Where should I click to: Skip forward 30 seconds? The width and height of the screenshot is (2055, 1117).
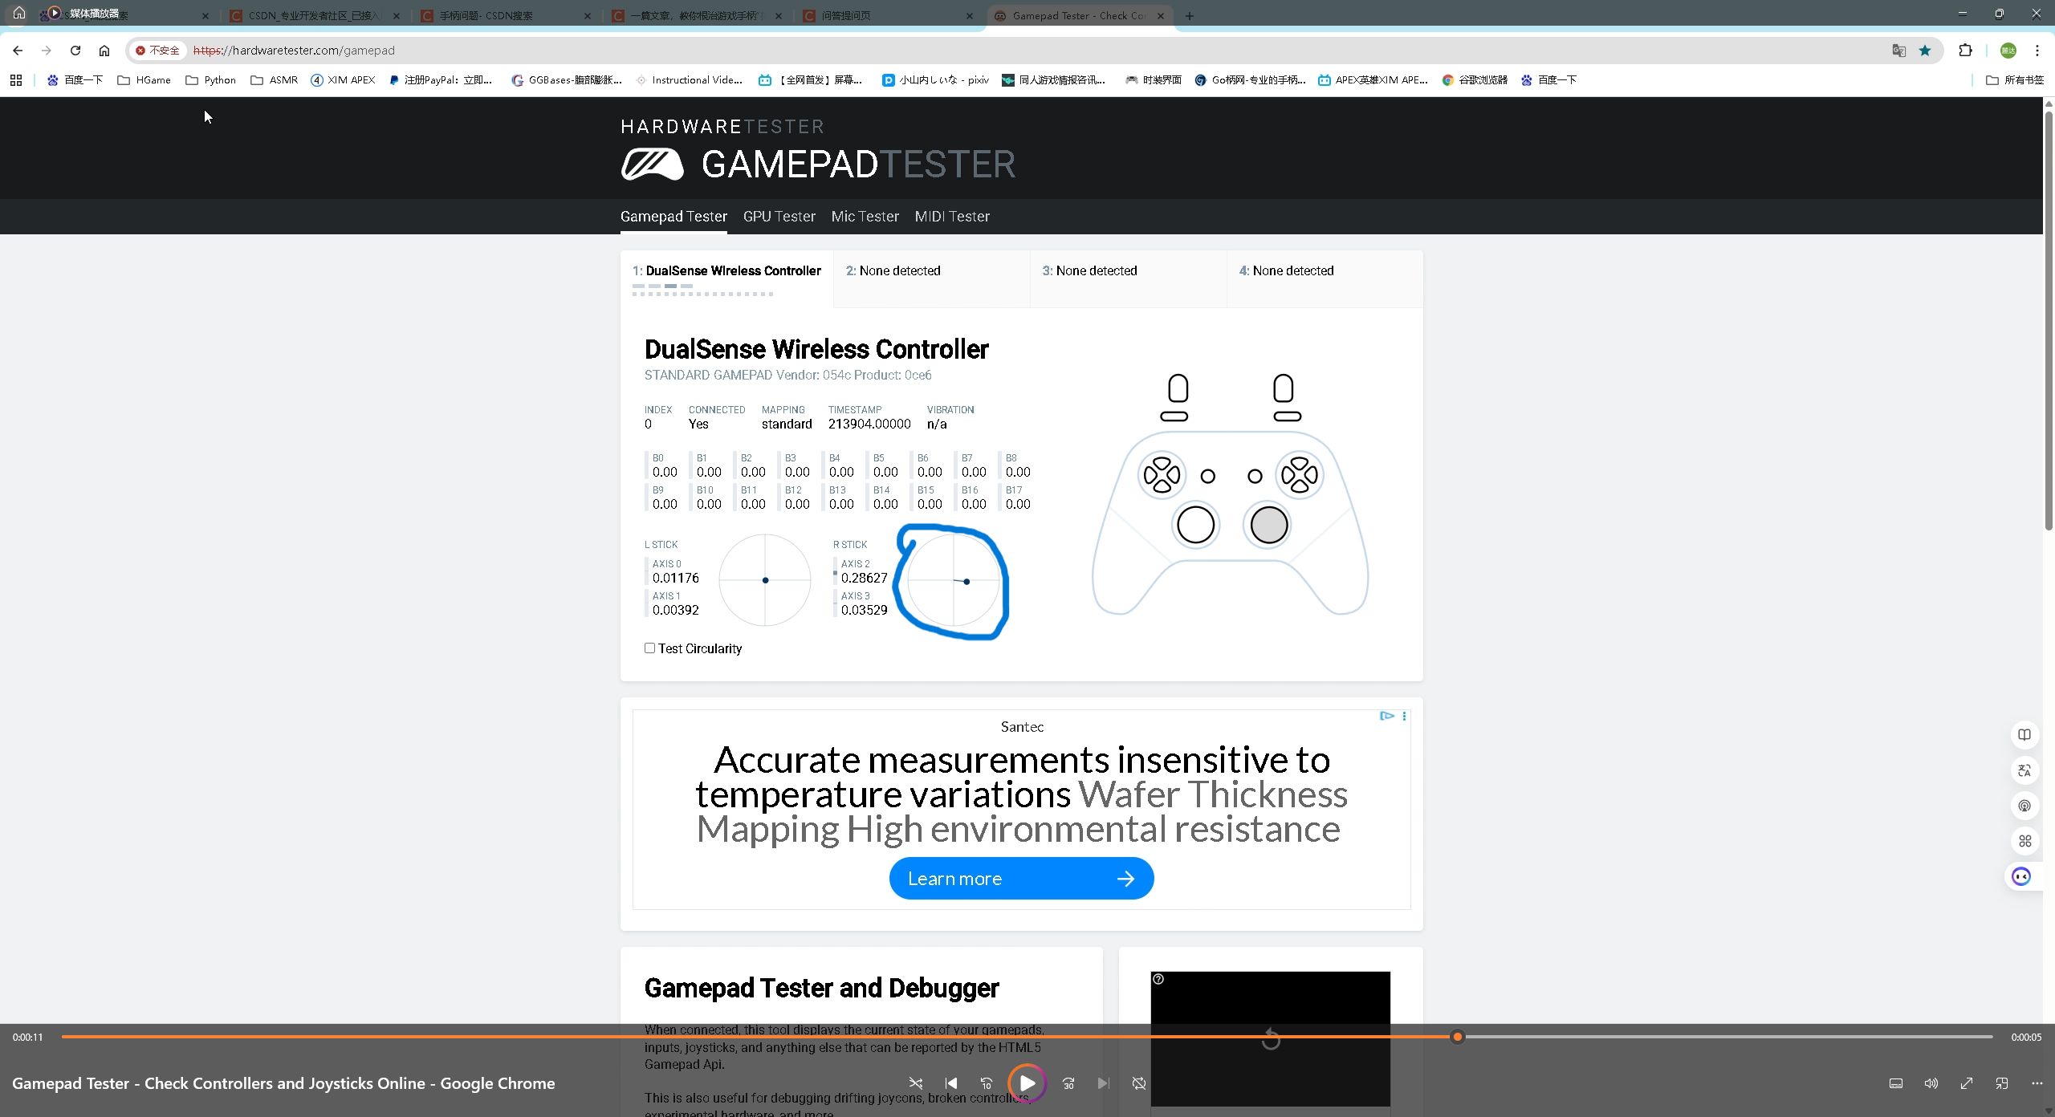click(x=1068, y=1083)
